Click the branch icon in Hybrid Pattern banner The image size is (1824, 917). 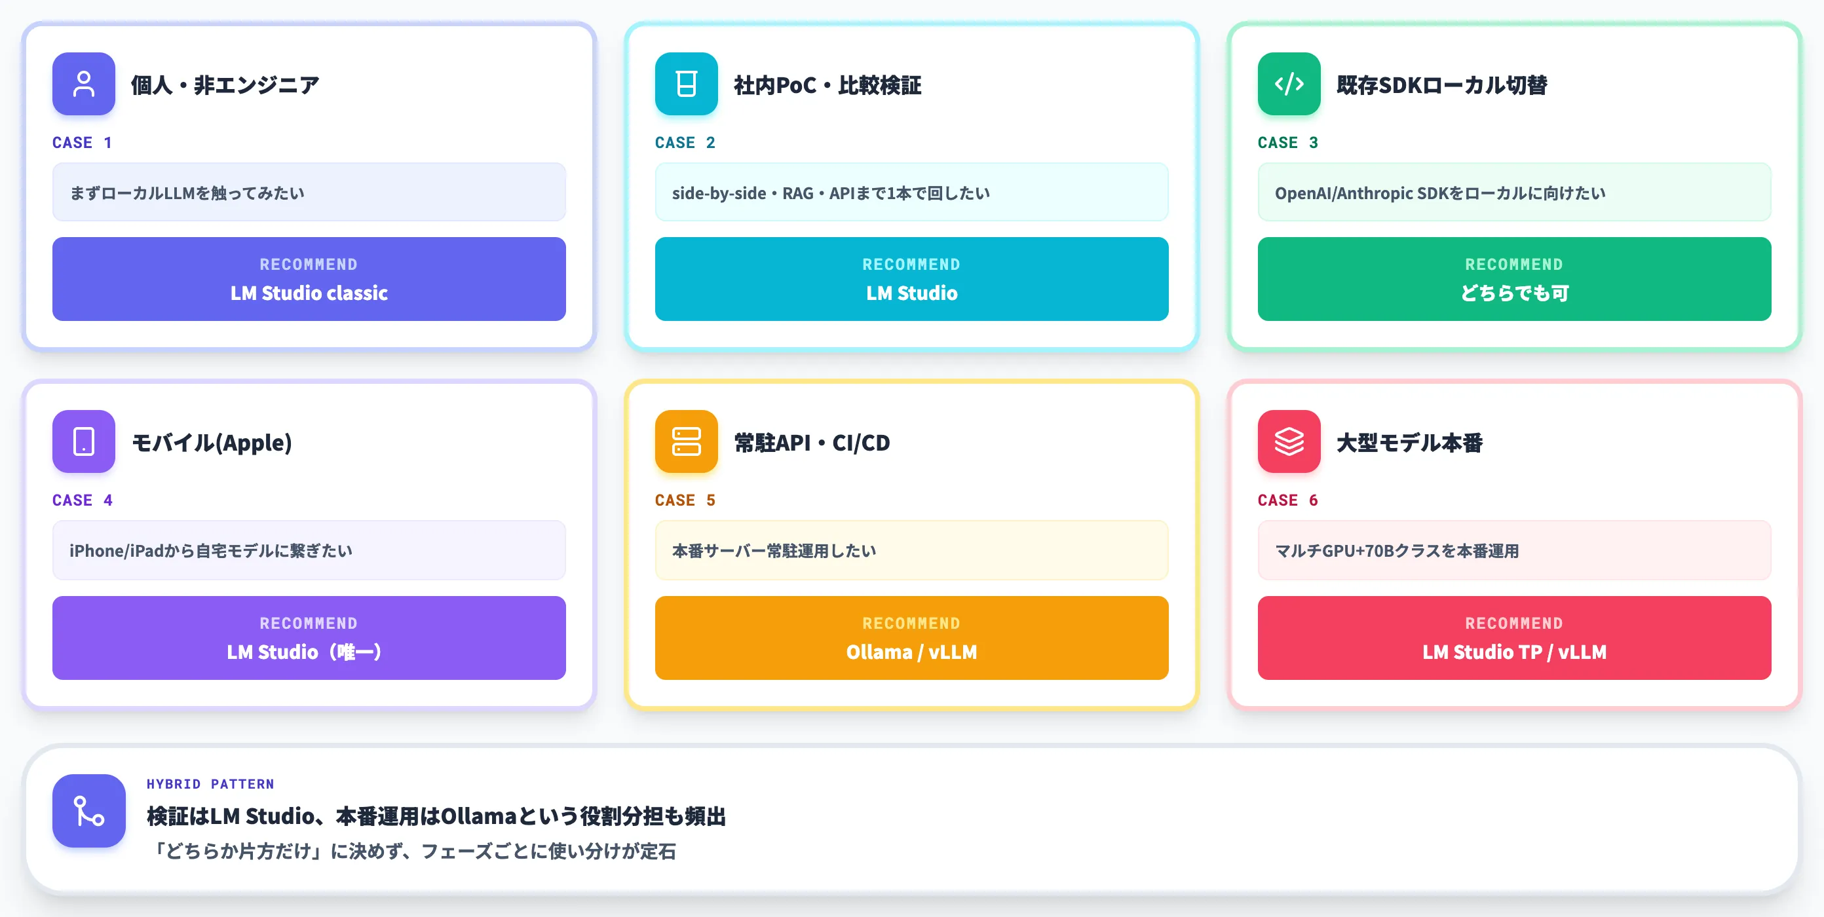pos(89,811)
